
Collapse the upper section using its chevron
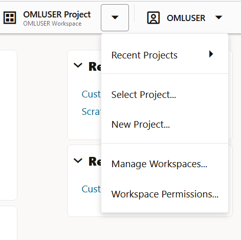(x=78, y=65)
